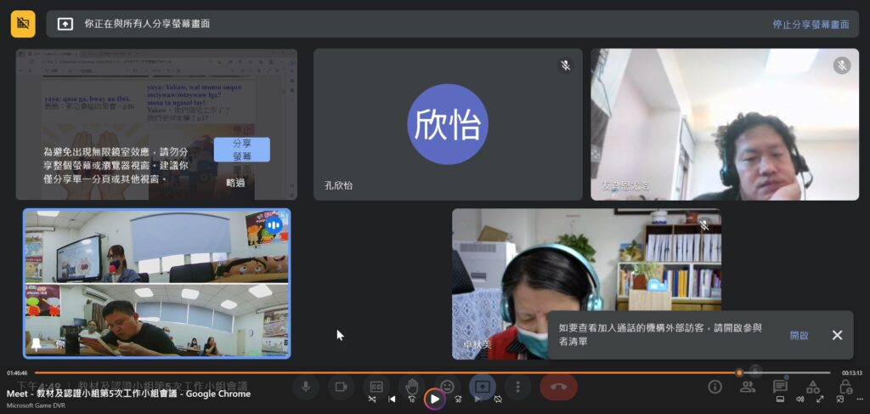Click 開啟 to open participant list
870x414 pixels.
(799, 335)
